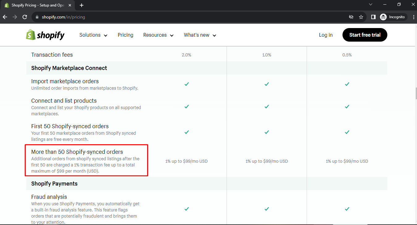This screenshot has height=225, width=417.
Task: Click More than 50 Shopify-synced orders title
Action: tap(77, 152)
